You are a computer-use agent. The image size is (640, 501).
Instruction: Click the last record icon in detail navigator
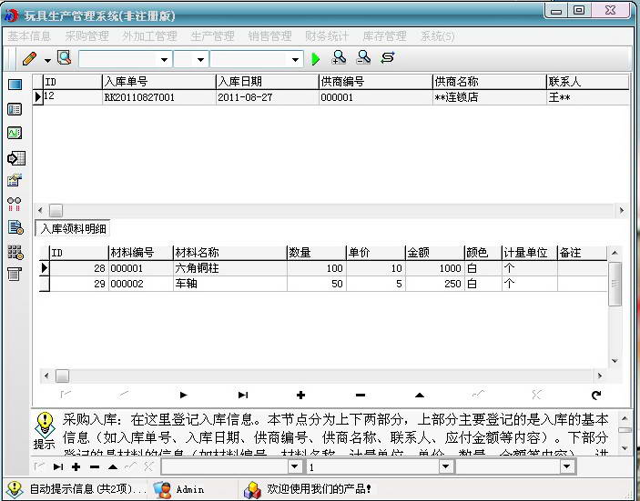(243, 395)
